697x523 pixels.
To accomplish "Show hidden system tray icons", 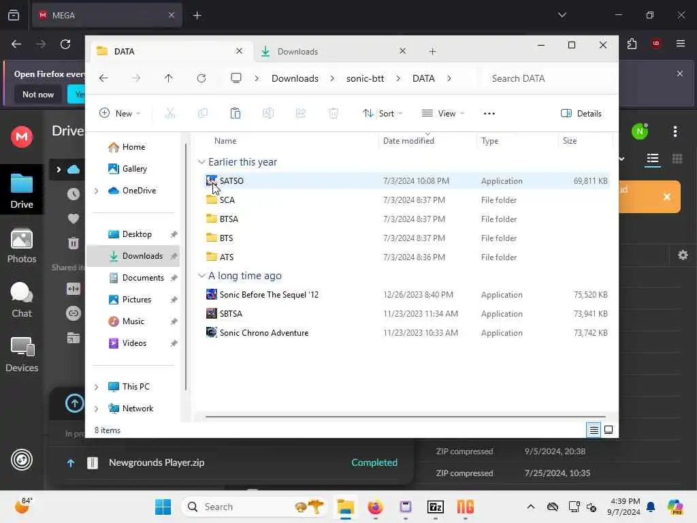I will click(x=531, y=507).
